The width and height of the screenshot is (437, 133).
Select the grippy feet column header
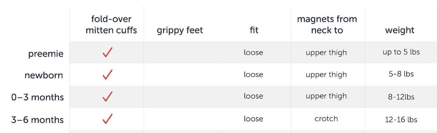[x=180, y=30]
